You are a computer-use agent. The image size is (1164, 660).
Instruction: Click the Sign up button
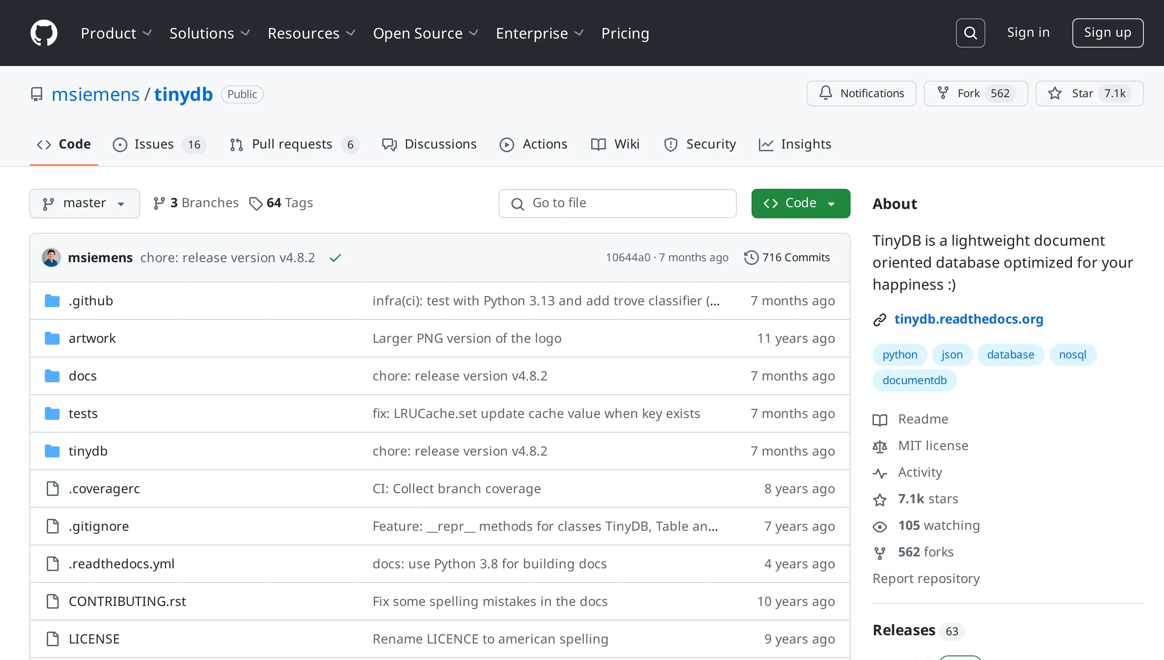[x=1108, y=32]
